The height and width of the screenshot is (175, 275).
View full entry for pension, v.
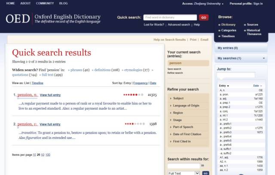point(50,124)
